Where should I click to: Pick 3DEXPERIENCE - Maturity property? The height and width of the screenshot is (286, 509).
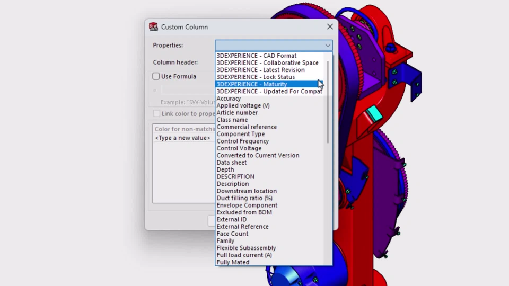(269, 84)
